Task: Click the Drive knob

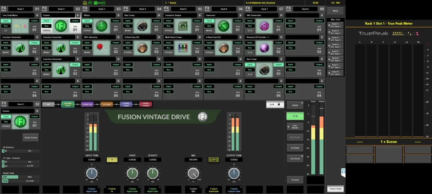Action: pyautogui.click(x=132, y=174)
